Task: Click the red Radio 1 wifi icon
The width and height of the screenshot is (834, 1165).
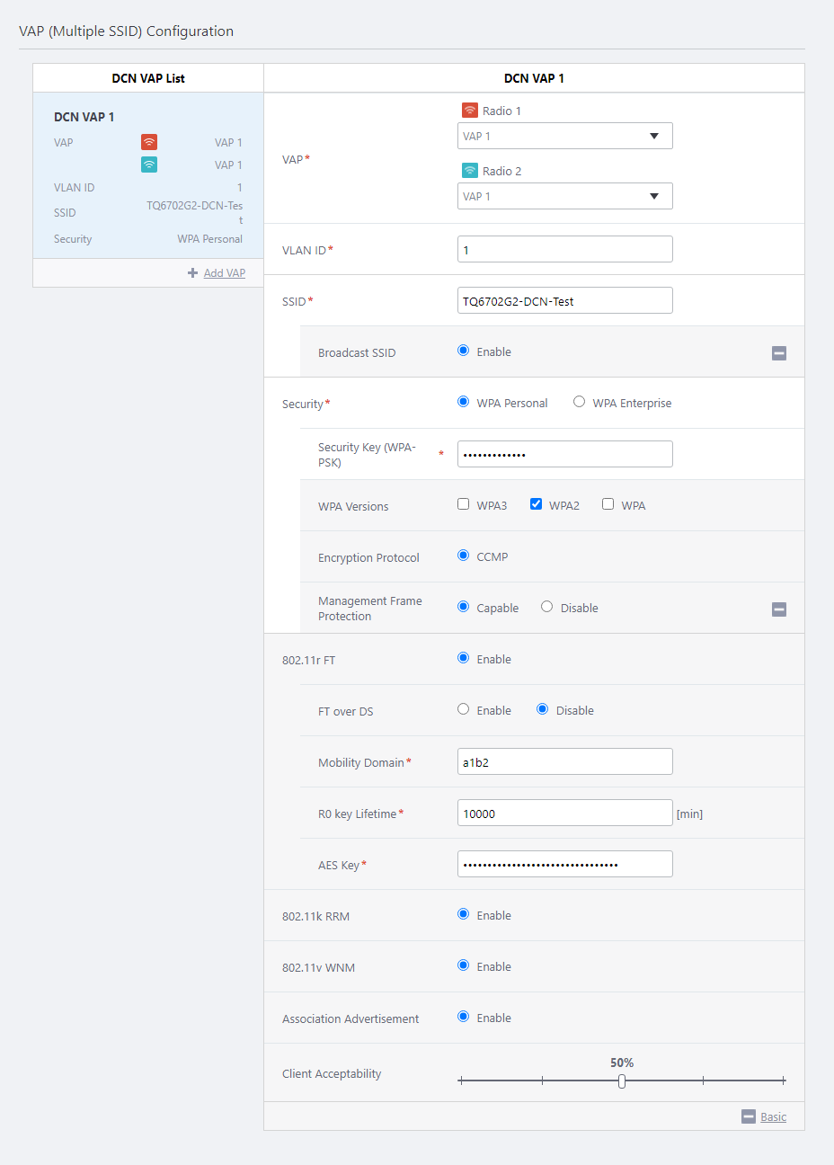Action: pyautogui.click(x=469, y=111)
